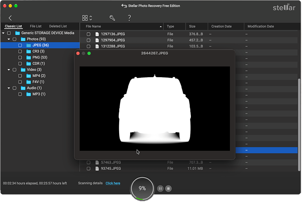Check the Photos (93) checkbox
The width and height of the screenshot is (302, 203).
(x=14, y=39)
